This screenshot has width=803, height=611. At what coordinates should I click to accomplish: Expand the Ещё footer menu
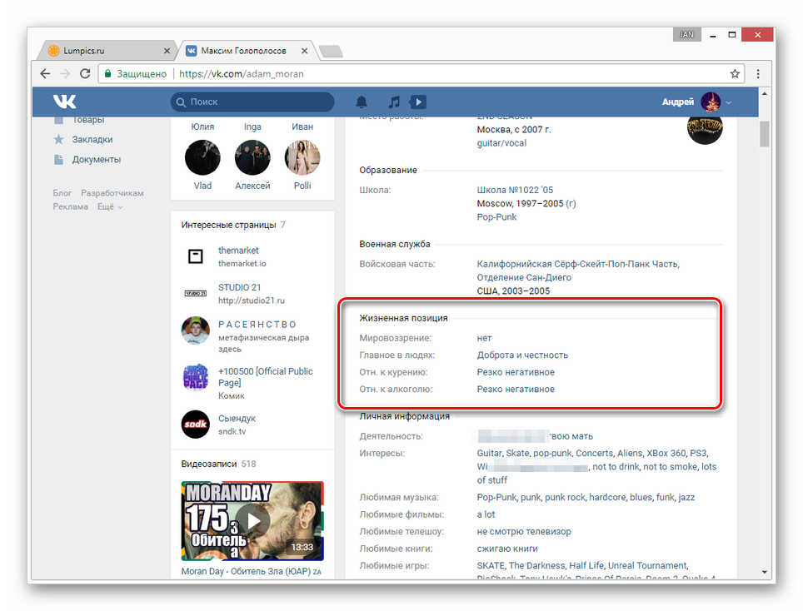109,206
